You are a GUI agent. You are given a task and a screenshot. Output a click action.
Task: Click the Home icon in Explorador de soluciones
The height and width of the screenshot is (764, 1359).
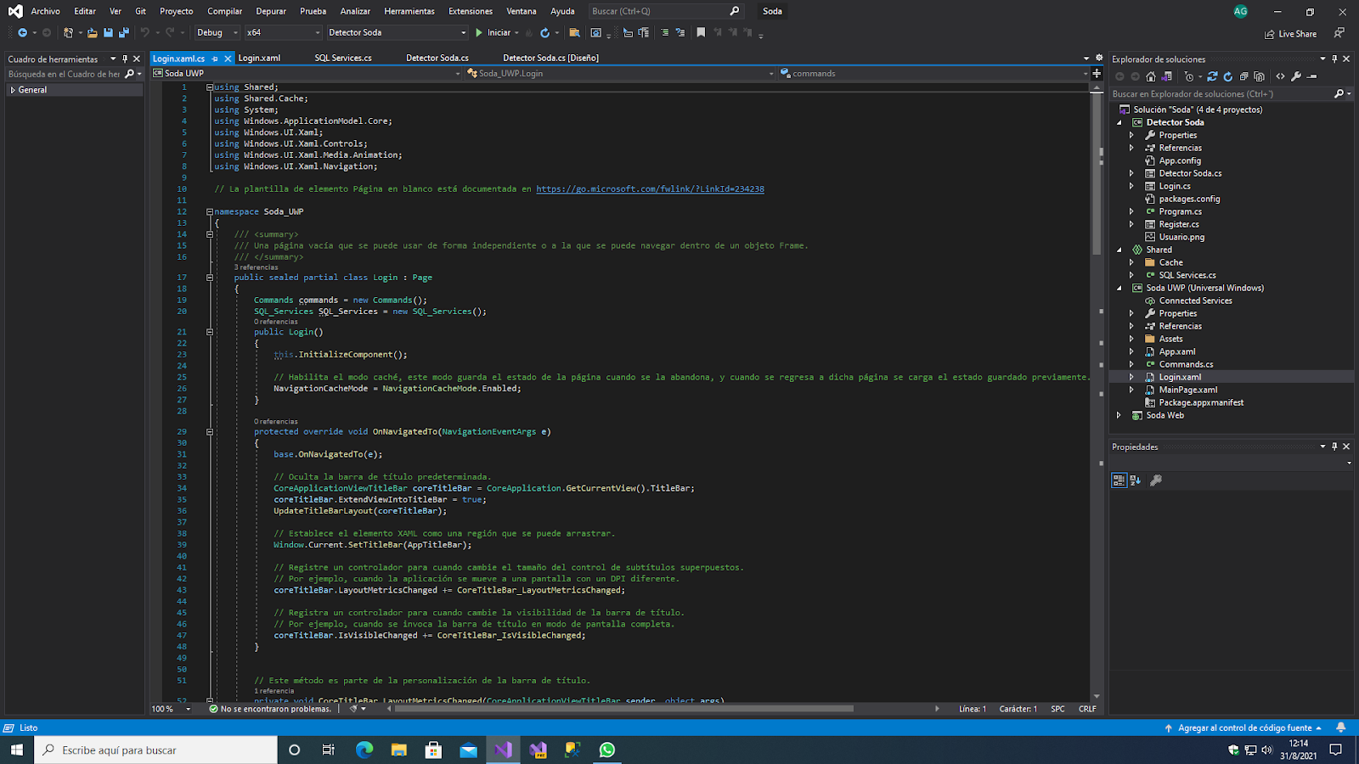click(1151, 76)
